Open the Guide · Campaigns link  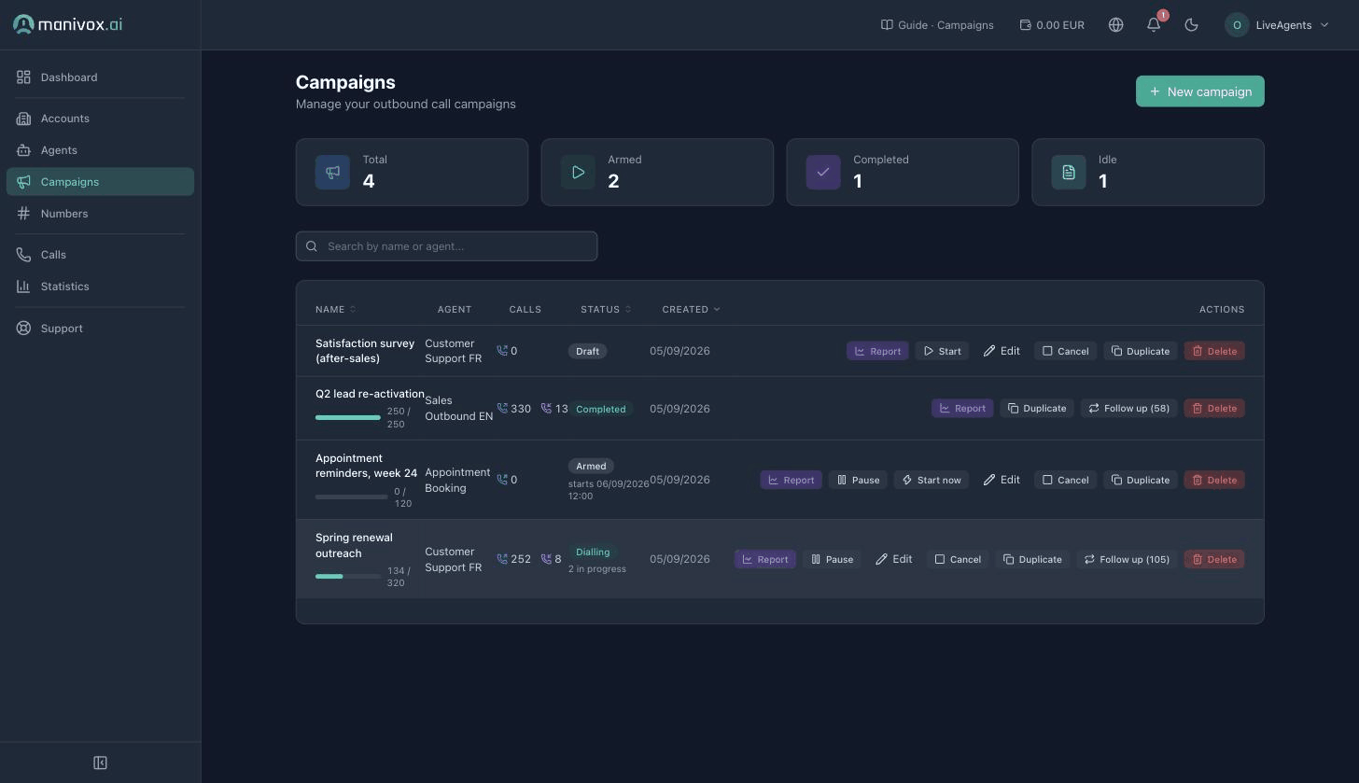(x=937, y=25)
